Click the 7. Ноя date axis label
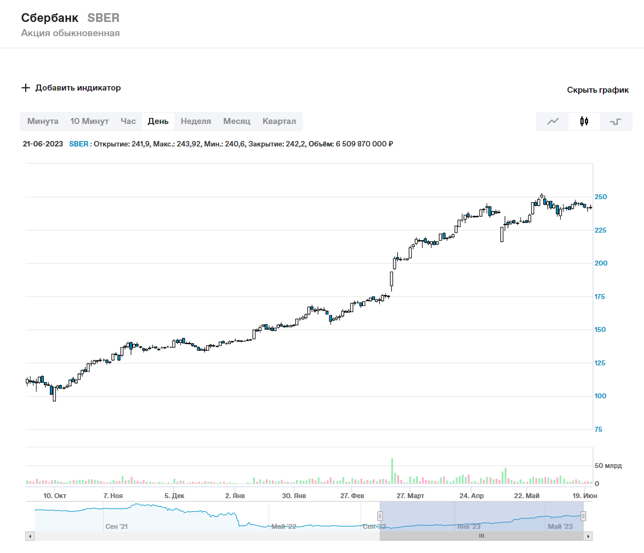 click(113, 496)
